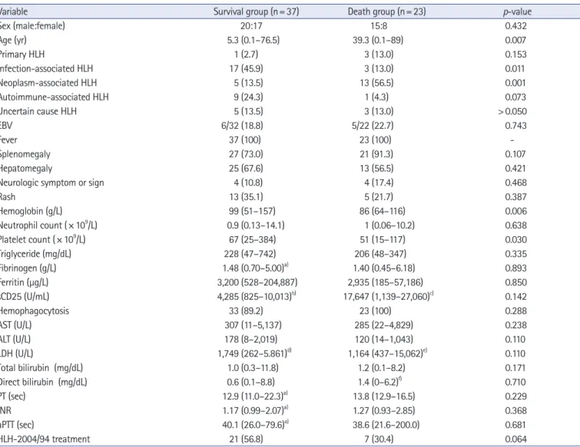Click the 'Autoimmune-associated HLH' label
Image resolution: width=580 pixels, height=447 pixels.
[x=54, y=97]
